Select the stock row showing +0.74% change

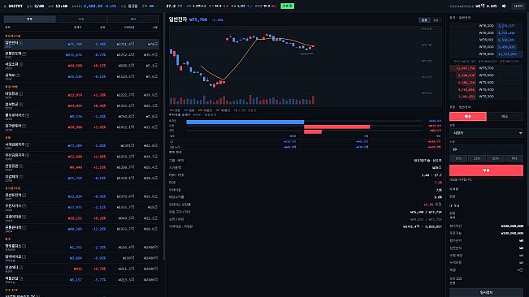pyautogui.click(x=81, y=269)
